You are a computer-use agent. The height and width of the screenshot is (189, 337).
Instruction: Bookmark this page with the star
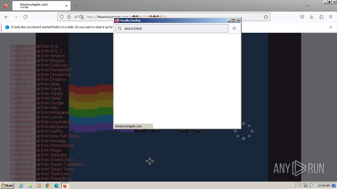(266, 17)
